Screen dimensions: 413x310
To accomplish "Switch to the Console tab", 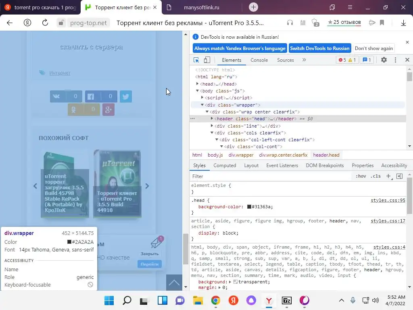I will coord(259,60).
